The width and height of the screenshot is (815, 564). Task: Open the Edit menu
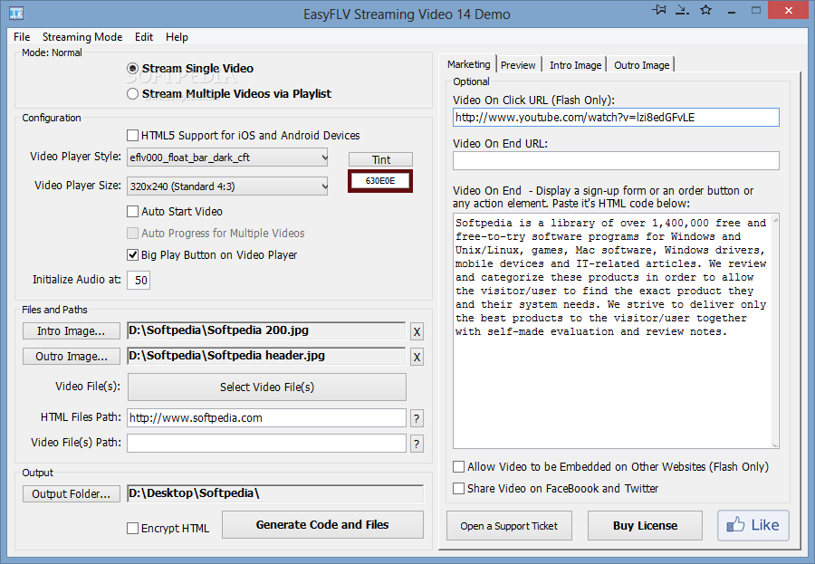coord(144,37)
